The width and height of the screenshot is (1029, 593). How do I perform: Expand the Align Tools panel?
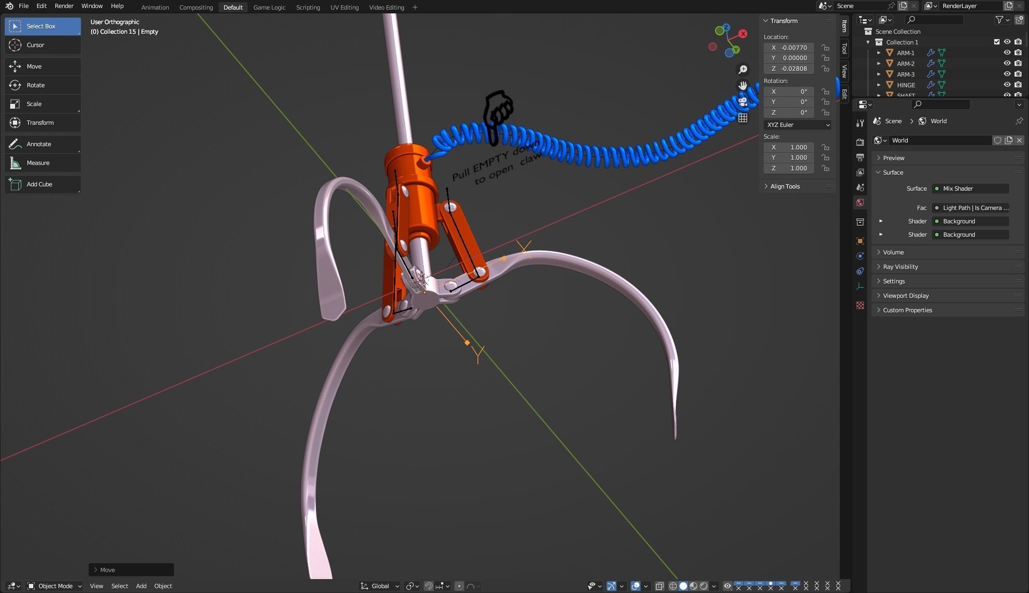(797, 186)
